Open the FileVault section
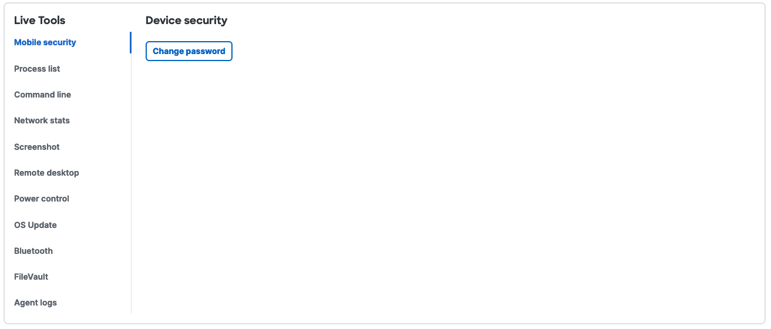The height and width of the screenshot is (329, 771). 31,277
